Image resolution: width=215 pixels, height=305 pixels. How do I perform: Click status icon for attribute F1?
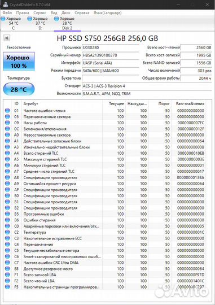coord(7,274)
